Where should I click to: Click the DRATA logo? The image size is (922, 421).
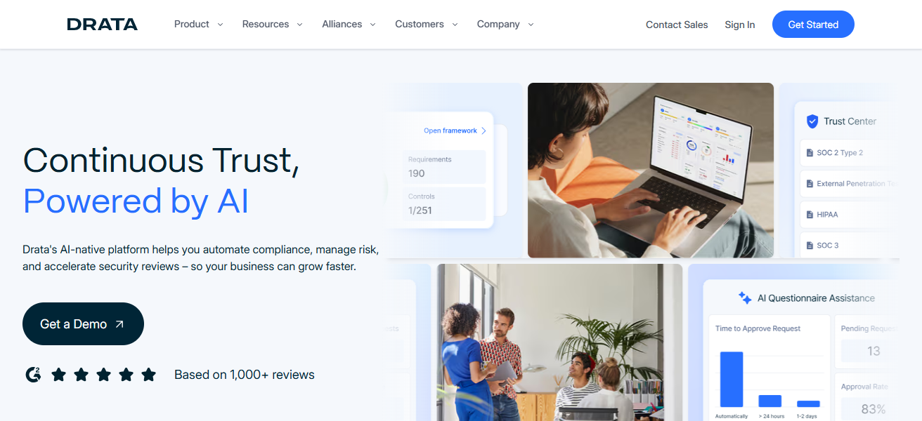tap(103, 25)
